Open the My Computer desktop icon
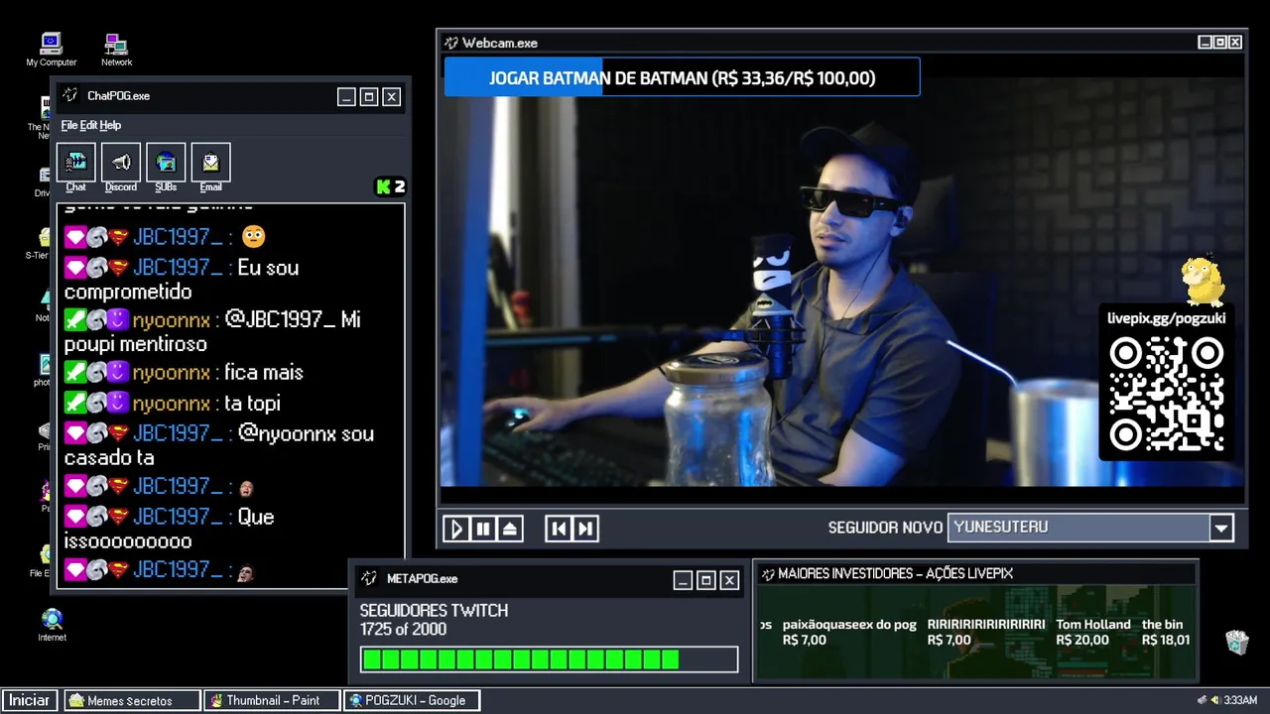This screenshot has width=1270, height=714. [x=51, y=50]
